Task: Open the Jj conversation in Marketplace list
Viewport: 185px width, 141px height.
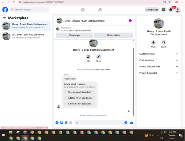Action: tap(26, 36)
